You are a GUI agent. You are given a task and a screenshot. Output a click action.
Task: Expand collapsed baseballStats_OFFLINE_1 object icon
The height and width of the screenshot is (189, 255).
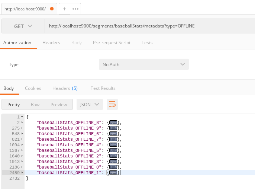point(113,173)
